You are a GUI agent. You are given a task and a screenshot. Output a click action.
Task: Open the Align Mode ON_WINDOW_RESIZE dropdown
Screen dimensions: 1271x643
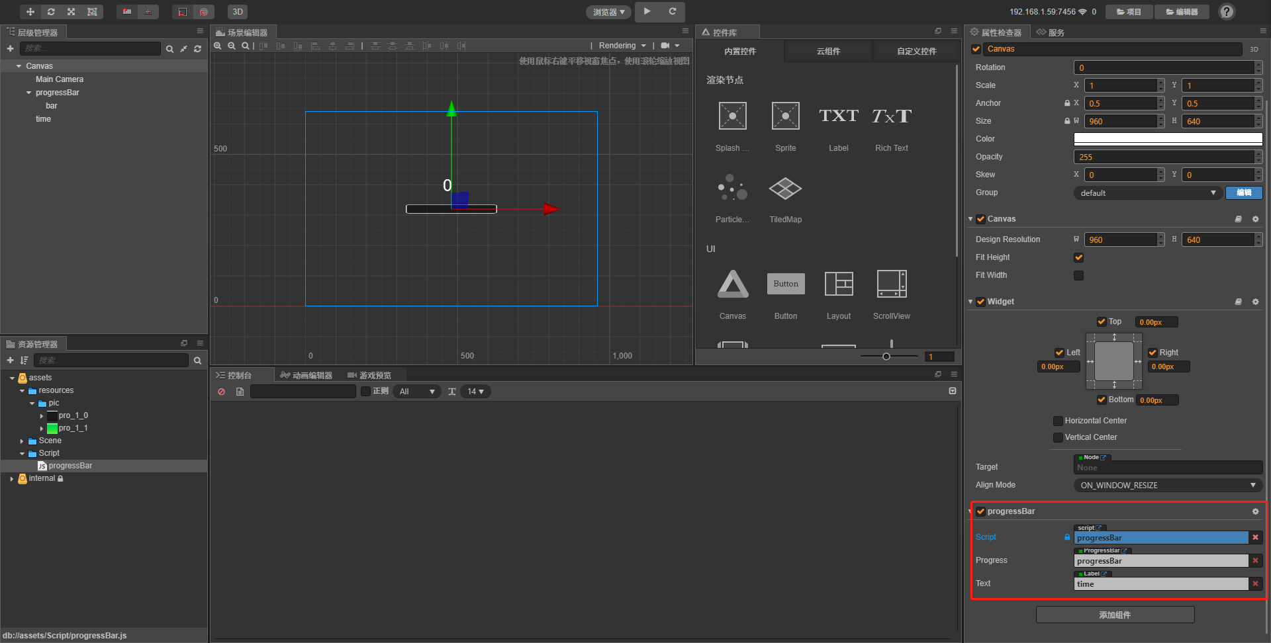[1168, 485]
